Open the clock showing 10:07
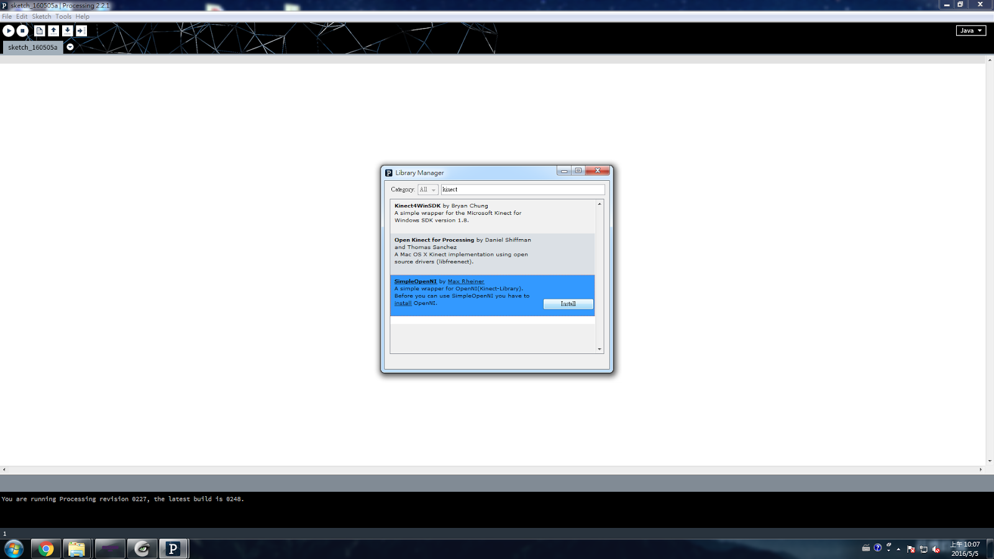994x559 pixels. (965, 549)
